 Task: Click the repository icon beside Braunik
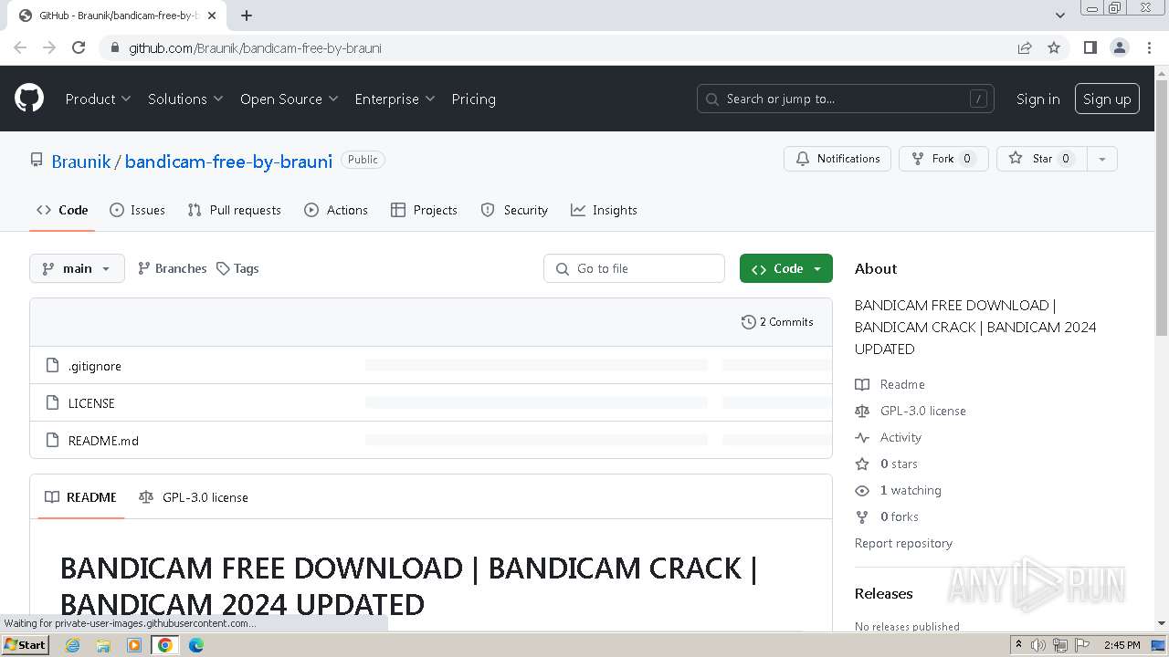pos(37,161)
